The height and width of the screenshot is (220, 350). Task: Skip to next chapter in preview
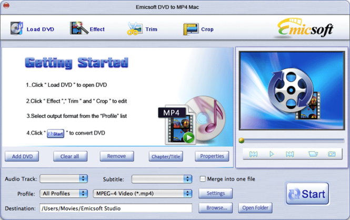pyautogui.click(x=289, y=154)
